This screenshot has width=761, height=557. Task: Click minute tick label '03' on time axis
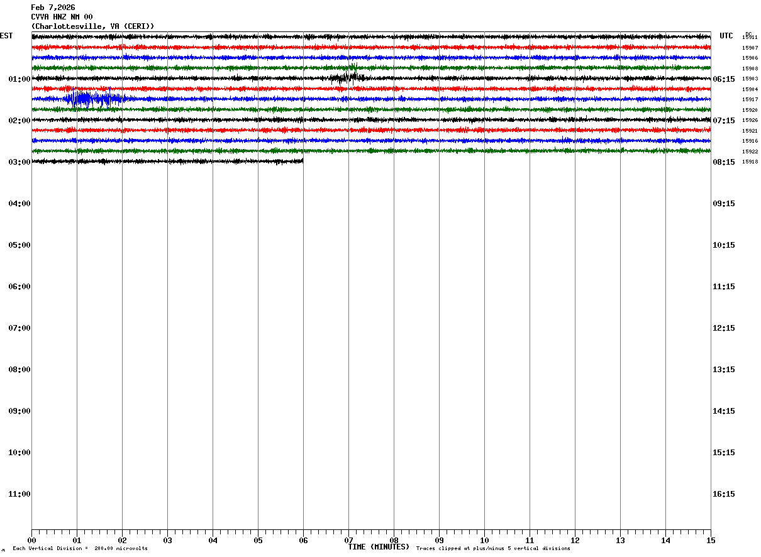[167, 541]
